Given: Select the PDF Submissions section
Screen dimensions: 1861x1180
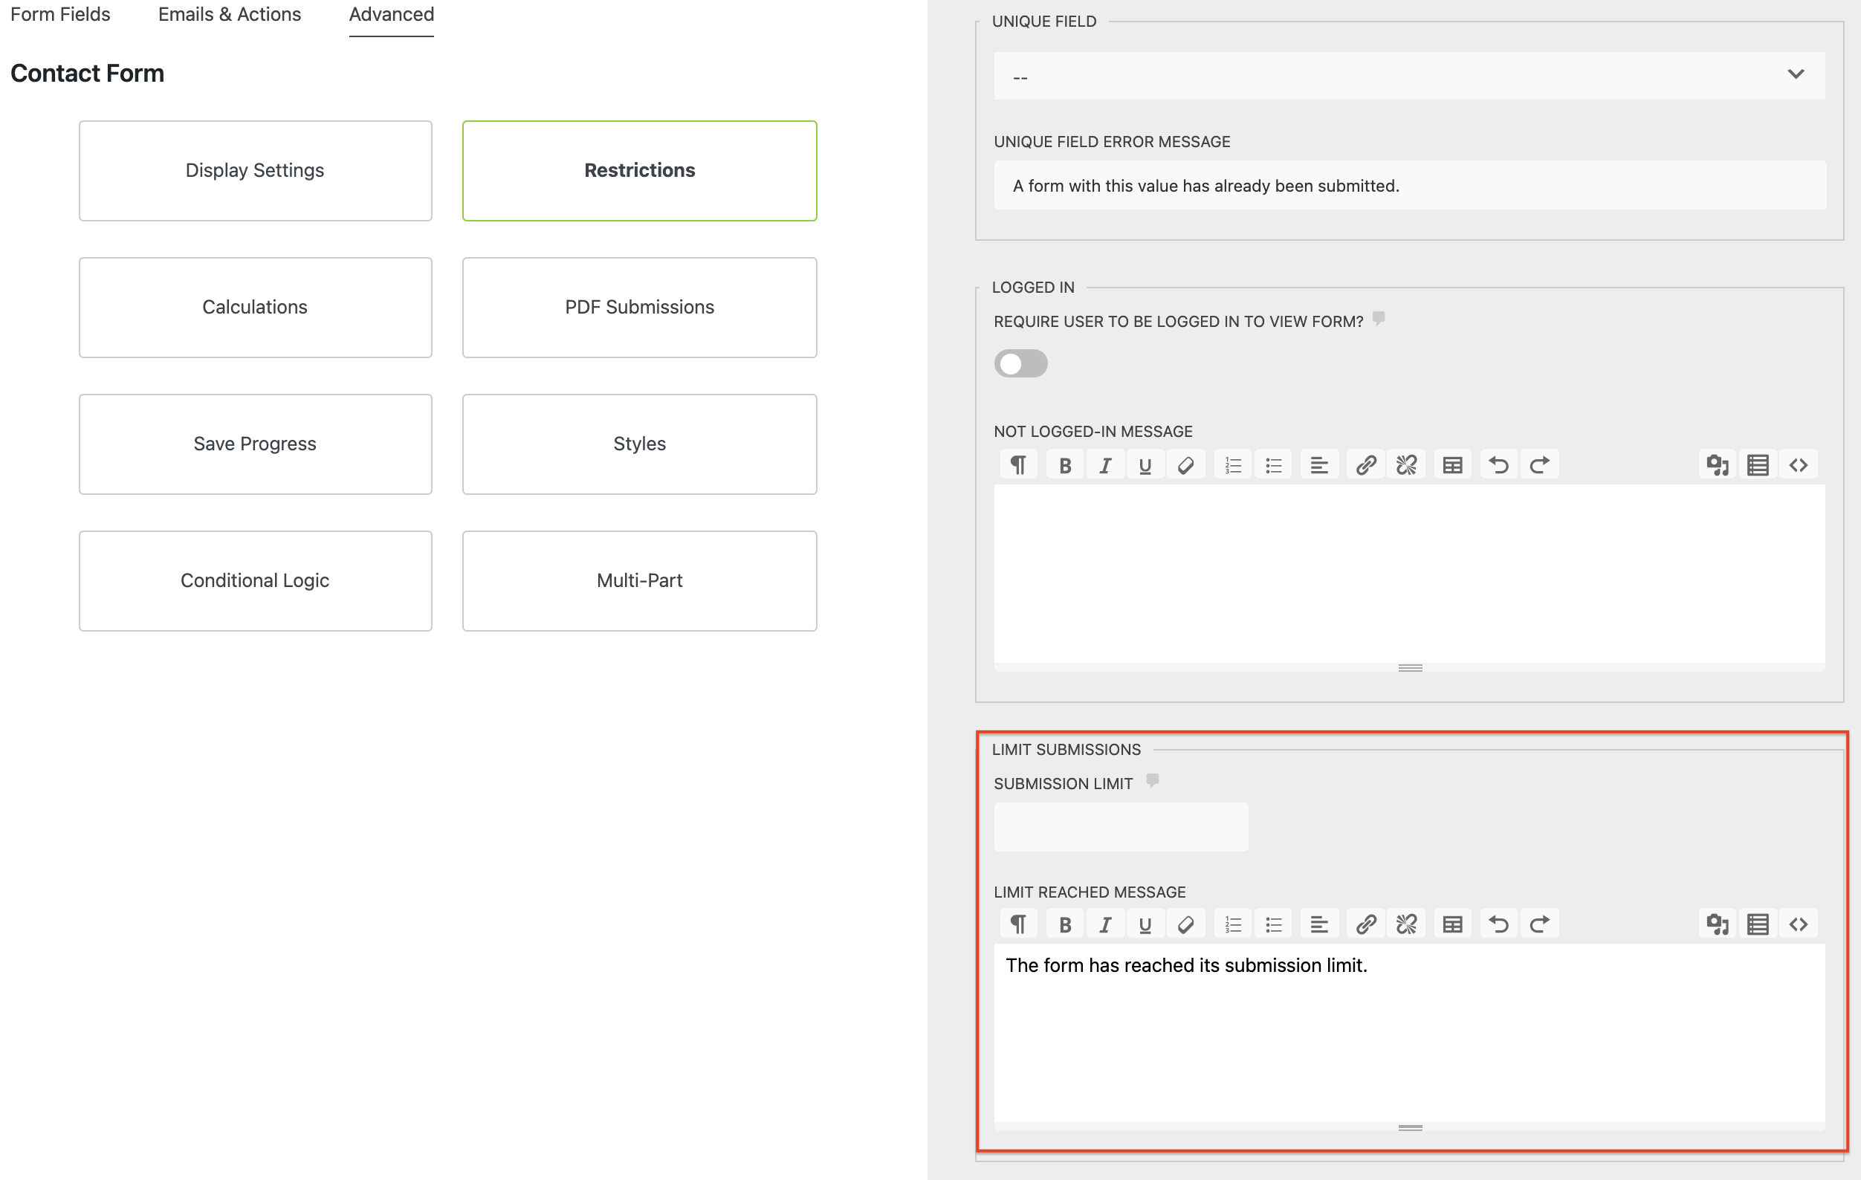Looking at the screenshot, I should (x=639, y=307).
